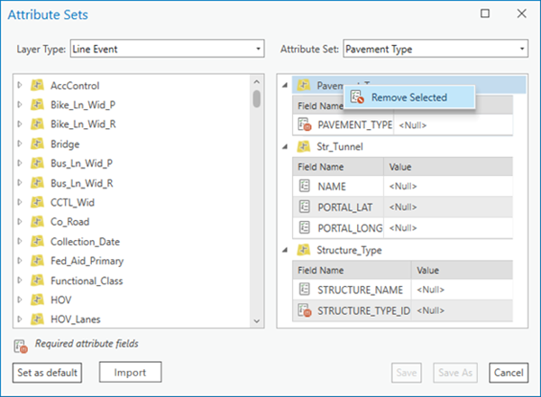This screenshot has width=541, height=397.
Task: Click the Structure_Type layer icon
Action: [x=304, y=250]
